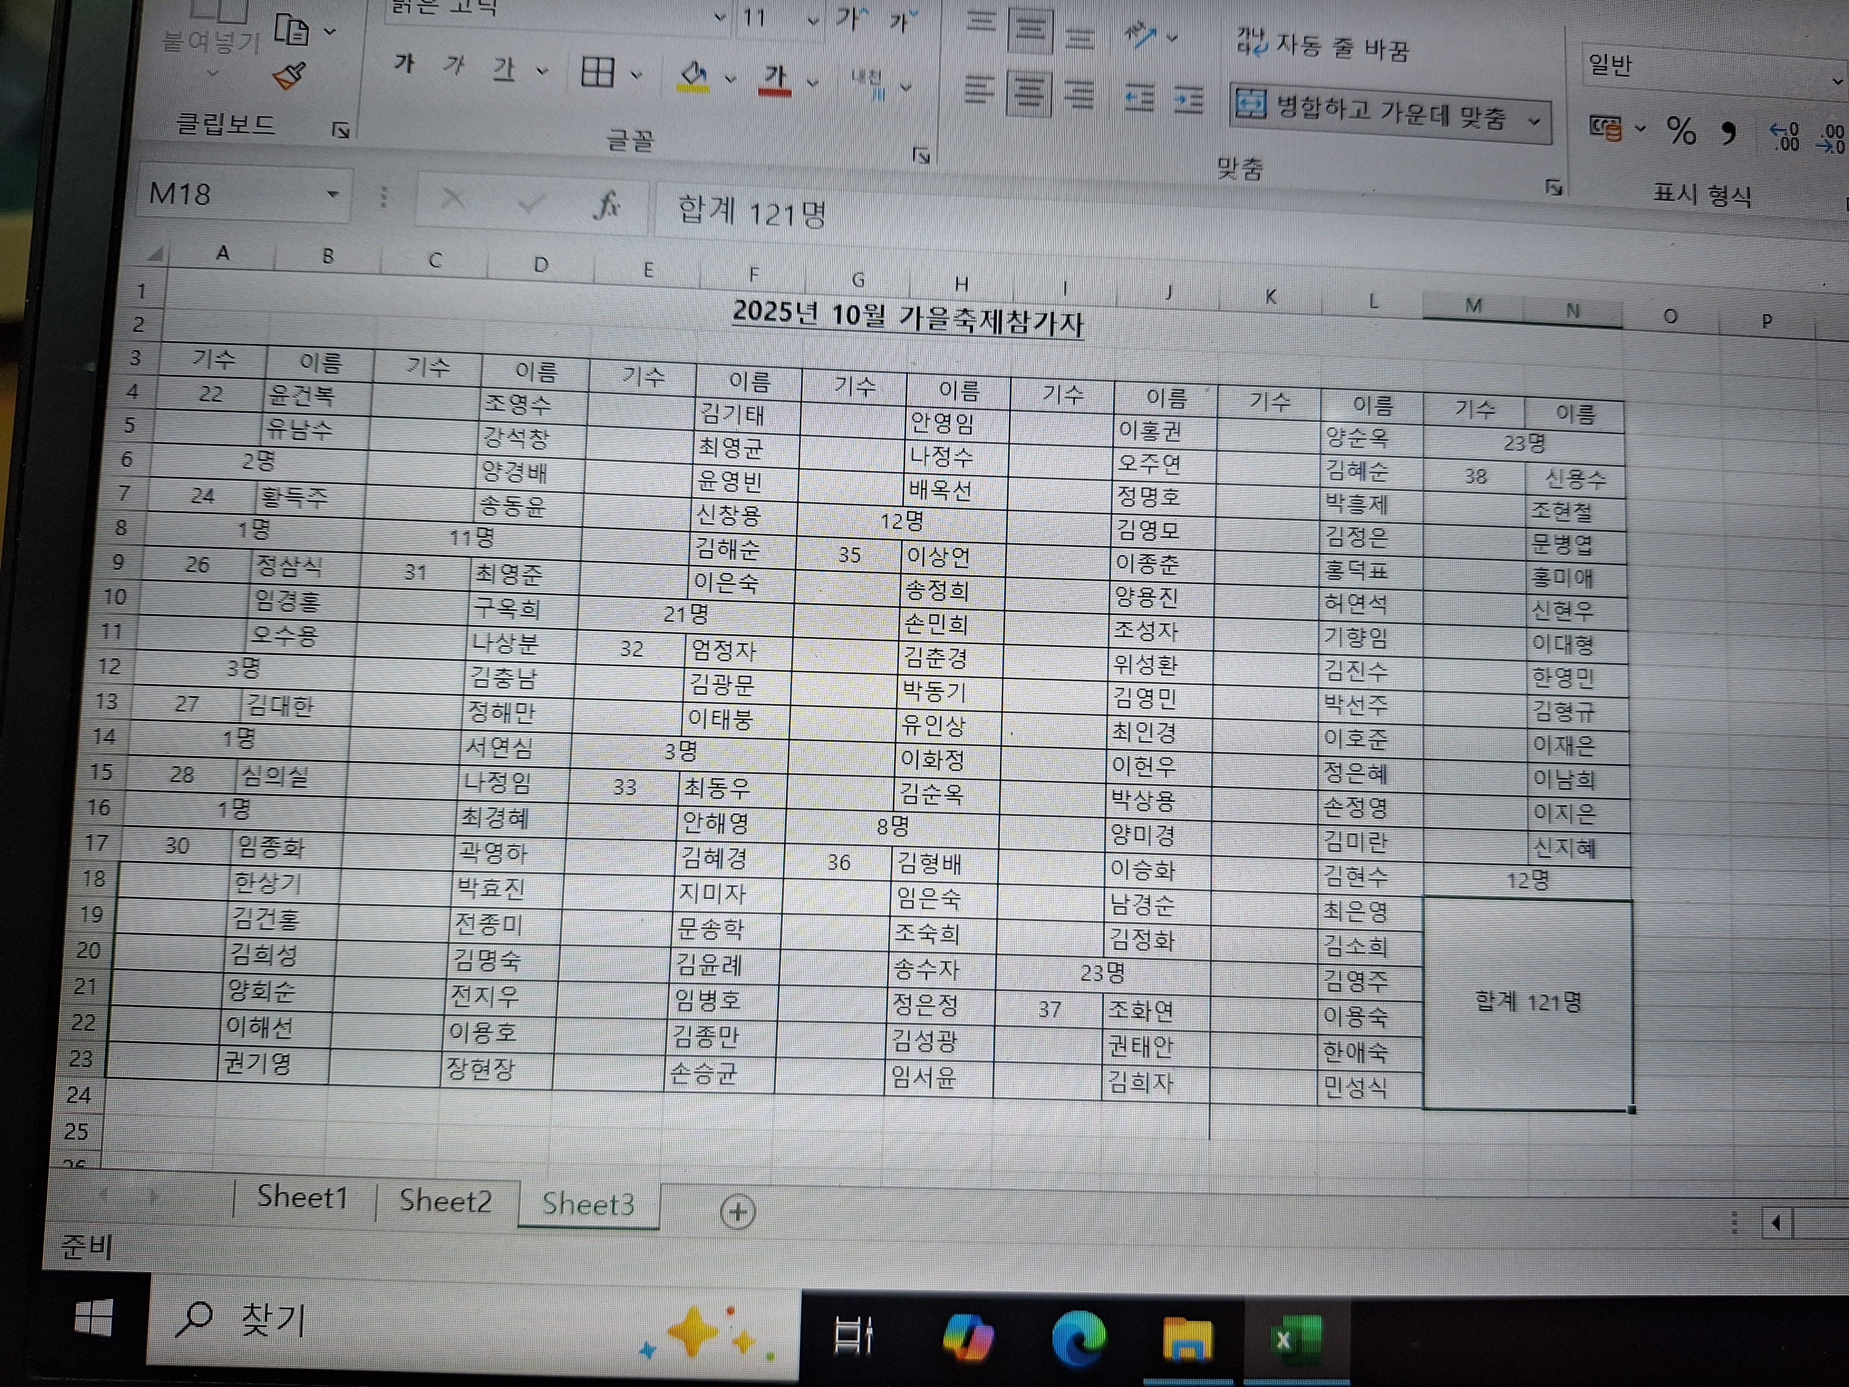Image resolution: width=1849 pixels, height=1387 pixels.
Task: Click the Increase Indent icon
Action: pos(1188,100)
